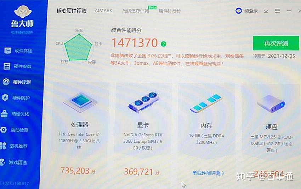Open 硬件参数 hardware parameters icon

click(x=7, y=66)
